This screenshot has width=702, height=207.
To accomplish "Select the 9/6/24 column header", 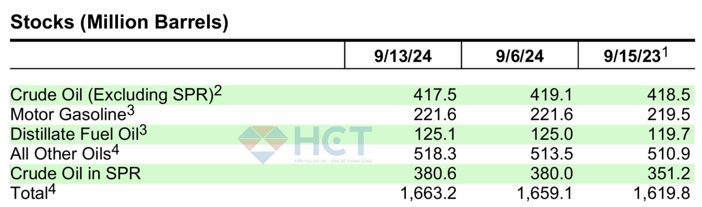I will [x=519, y=56].
